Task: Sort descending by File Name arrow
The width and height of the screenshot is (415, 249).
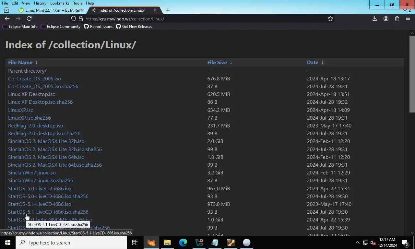Action: [36, 62]
